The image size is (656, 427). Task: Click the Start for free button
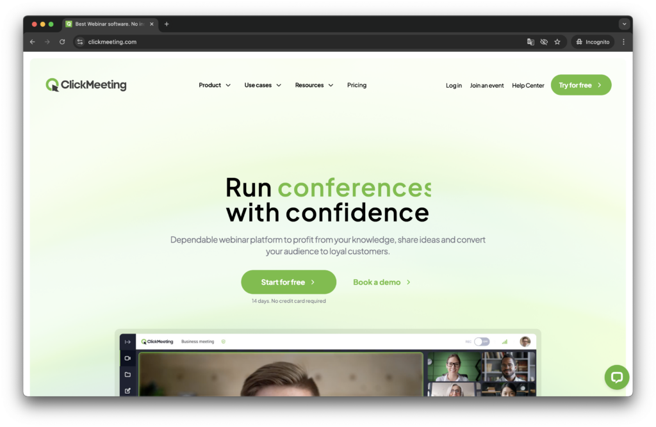pos(288,282)
